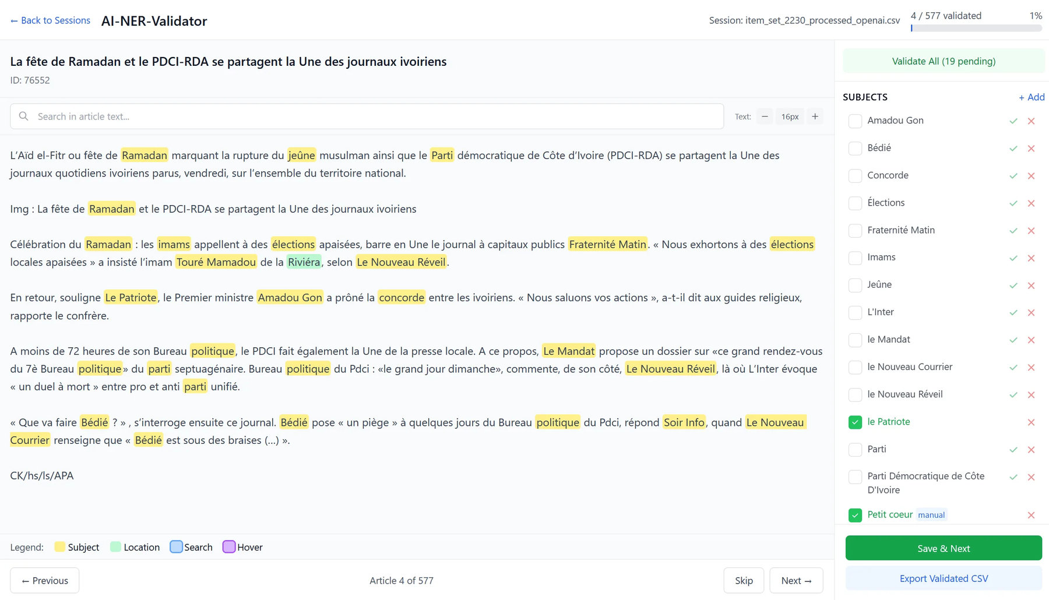Reject the le Patriote subject
Viewport: 1049px width, 600px height.
[x=1031, y=422]
